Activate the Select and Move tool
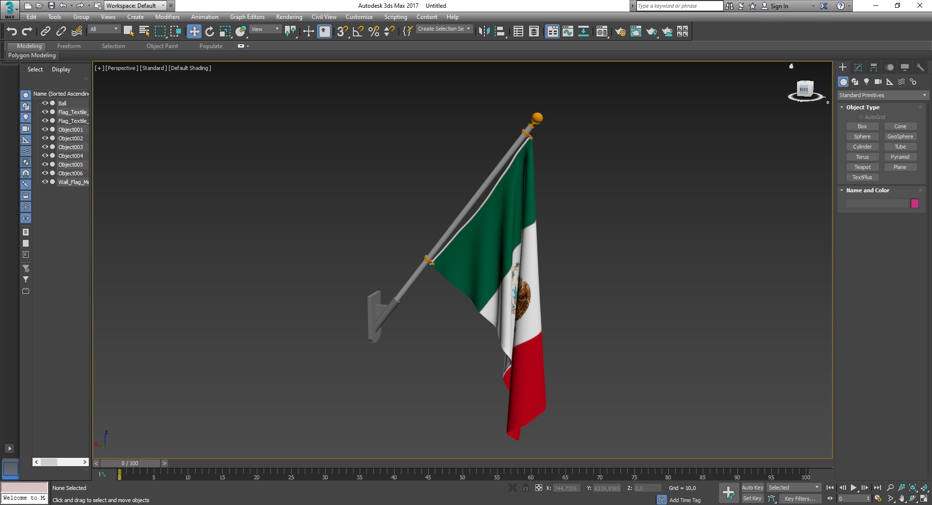 pos(194,32)
